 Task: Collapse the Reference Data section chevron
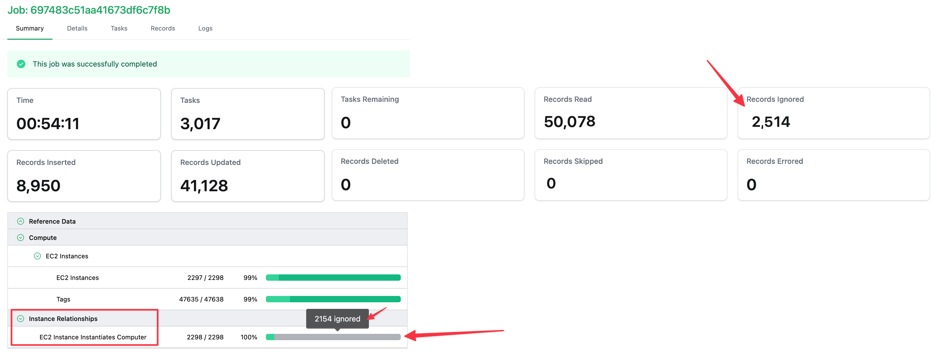point(21,221)
